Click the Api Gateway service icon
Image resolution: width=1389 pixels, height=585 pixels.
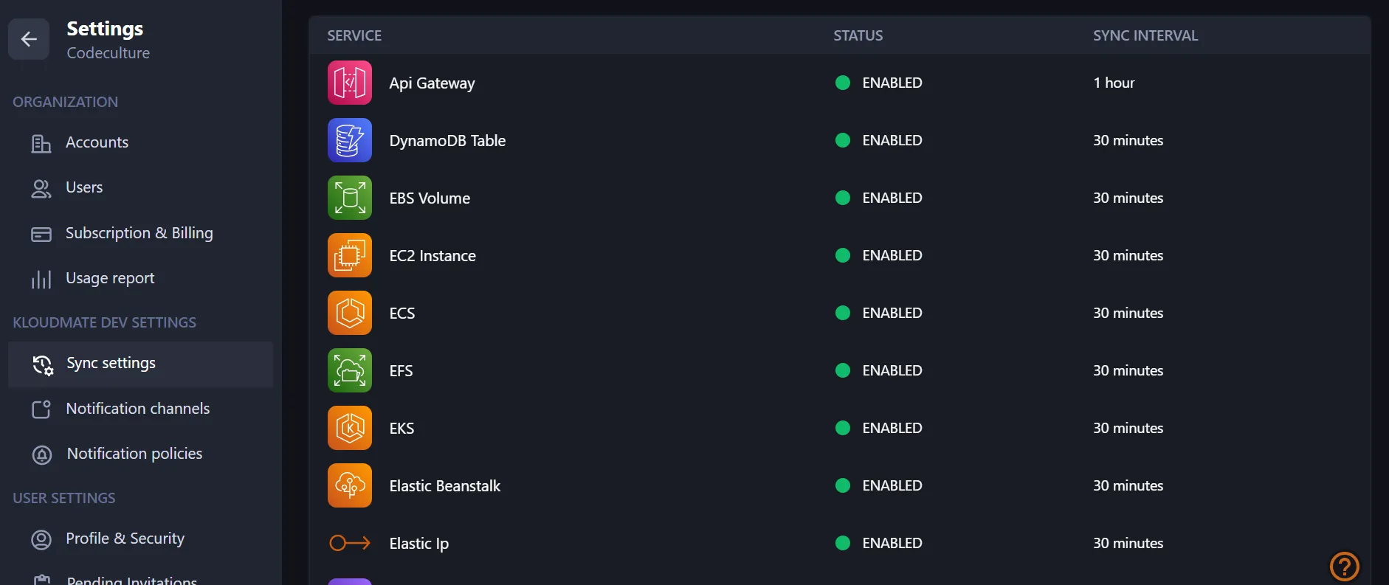pyautogui.click(x=350, y=83)
